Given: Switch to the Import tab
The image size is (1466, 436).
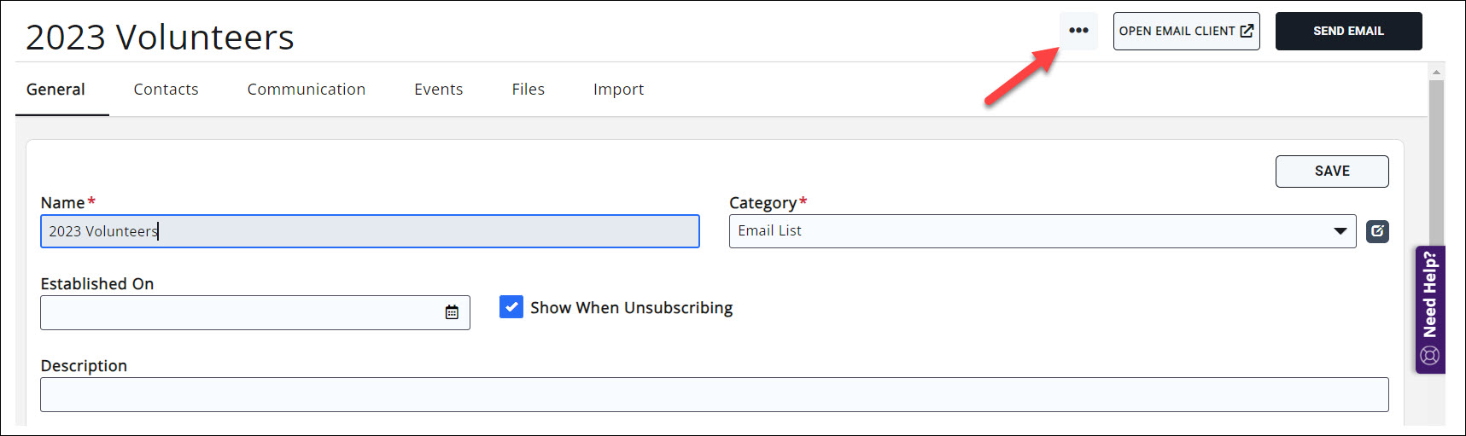Looking at the screenshot, I should click(x=618, y=90).
